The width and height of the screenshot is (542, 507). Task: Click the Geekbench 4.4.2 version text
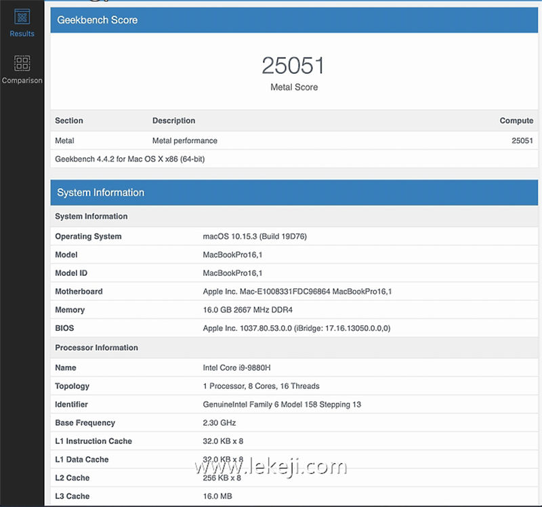click(x=129, y=159)
